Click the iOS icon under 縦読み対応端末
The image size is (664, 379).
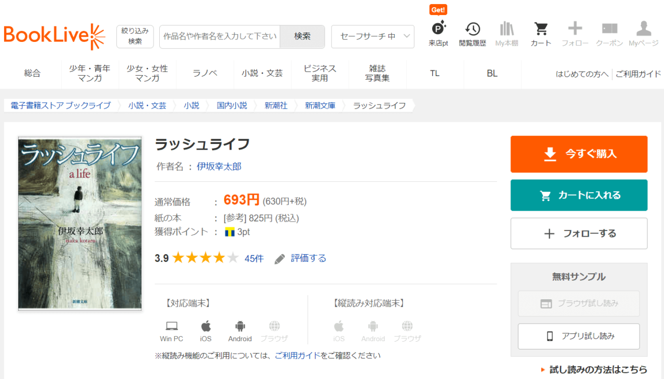pos(339,326)
